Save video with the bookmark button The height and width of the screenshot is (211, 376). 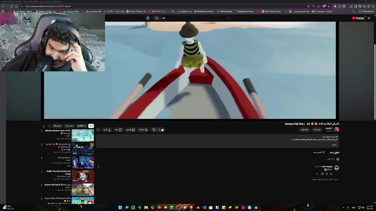[119, 130]
